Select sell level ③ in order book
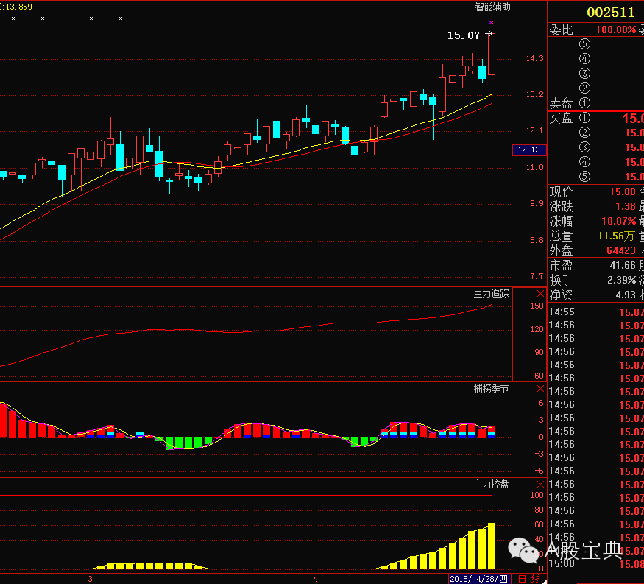The width and height of the screenshot is (644, 584). [x=584, y=74]
